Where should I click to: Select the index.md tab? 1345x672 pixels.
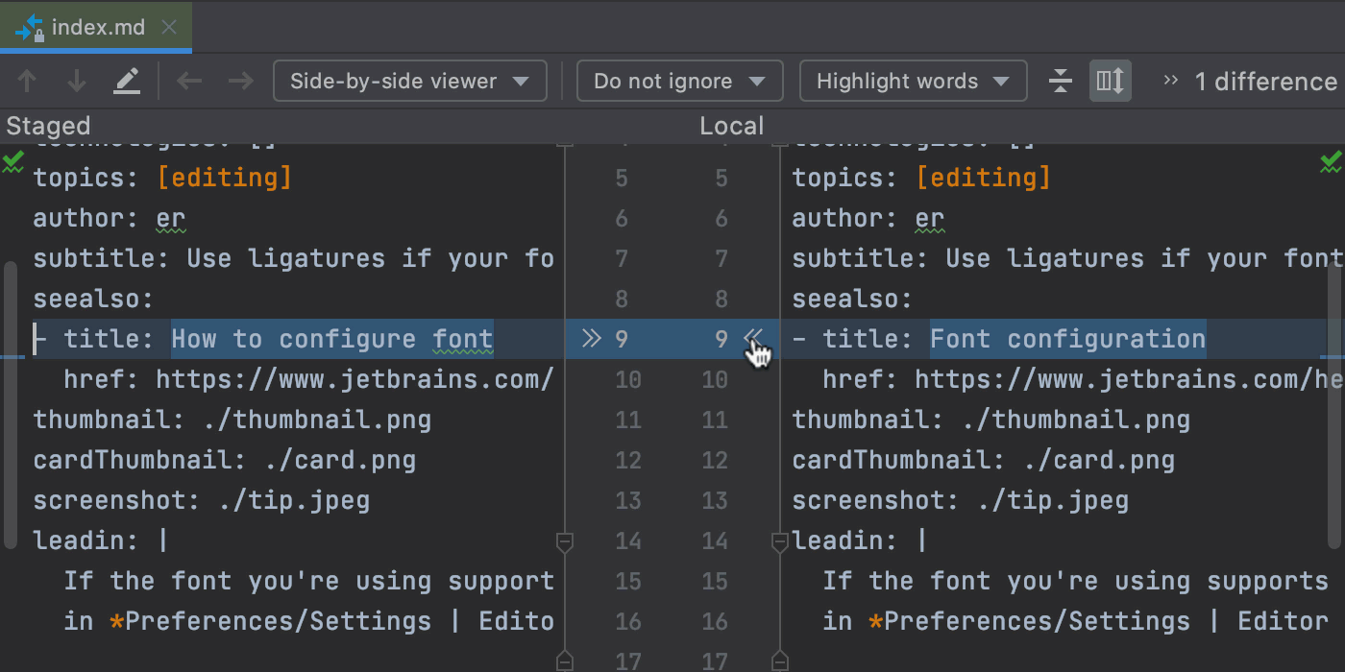tap(96, 27)
